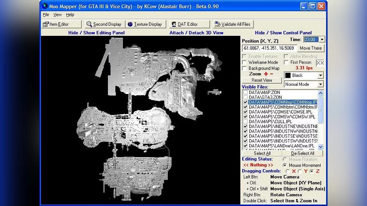Run Validate All Files
The width and height of the screenshot is (367, 206).
(233, 24)
